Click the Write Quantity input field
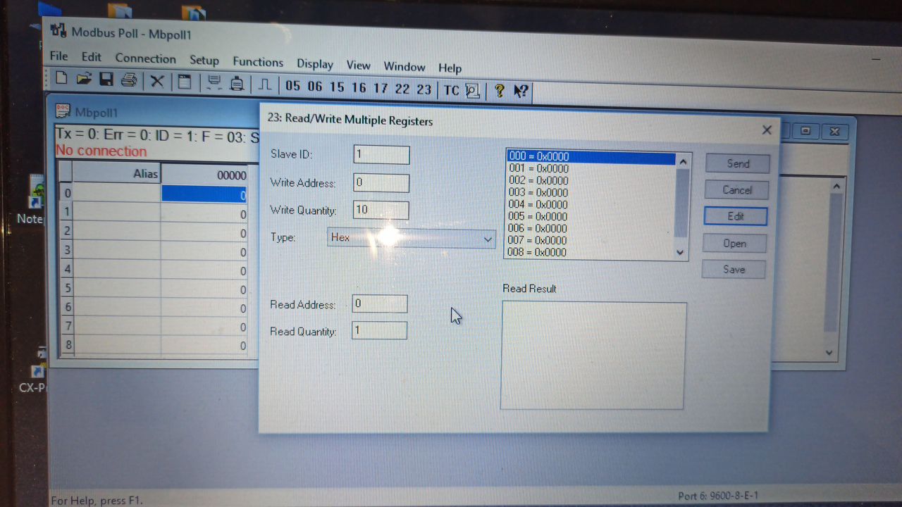The image size is (902, 507). (x=381, y=210)
